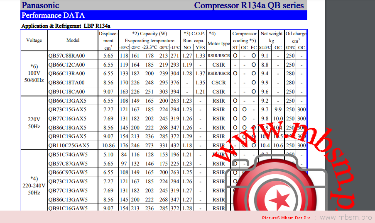Image resolution: width=375 pixels, height=223 pixels.
Task: Select the 'Performance DATA' blue banner
Action: [164, 15]
